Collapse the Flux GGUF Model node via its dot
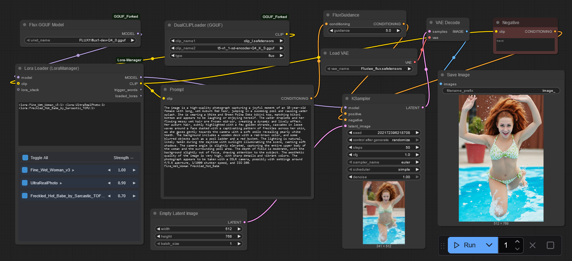 click(25, 25)
